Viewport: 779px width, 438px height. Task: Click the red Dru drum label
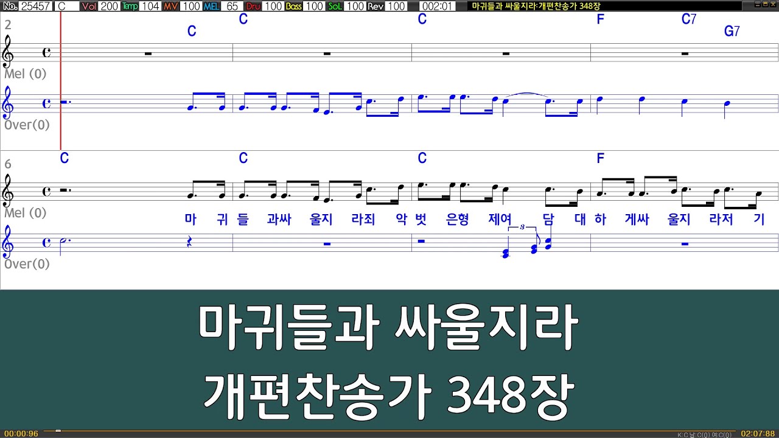coord(253,6)
